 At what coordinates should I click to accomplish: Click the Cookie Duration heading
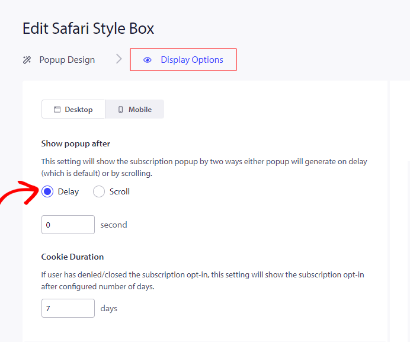(x=72, y=257)
